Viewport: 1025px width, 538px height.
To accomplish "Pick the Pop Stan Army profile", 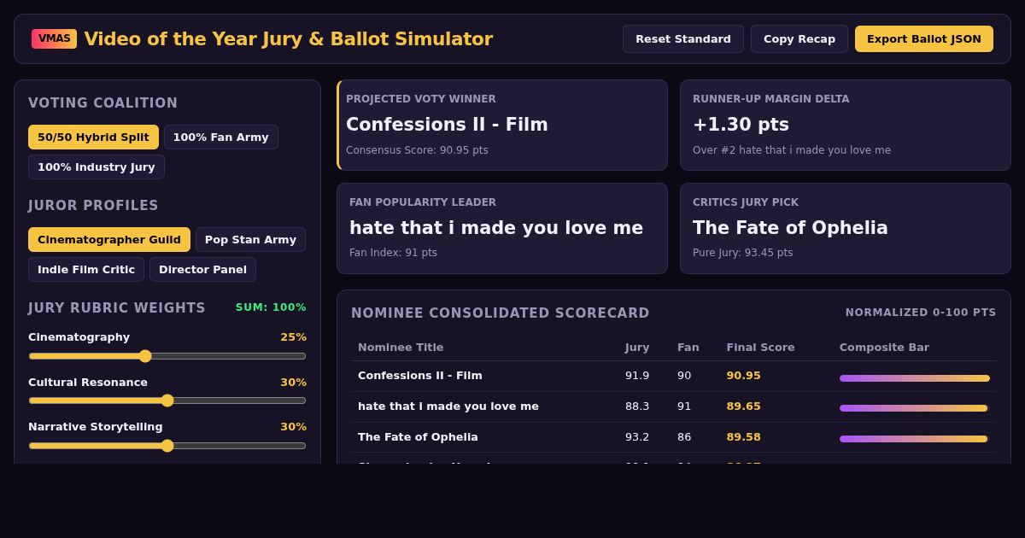I will (250, 239).
